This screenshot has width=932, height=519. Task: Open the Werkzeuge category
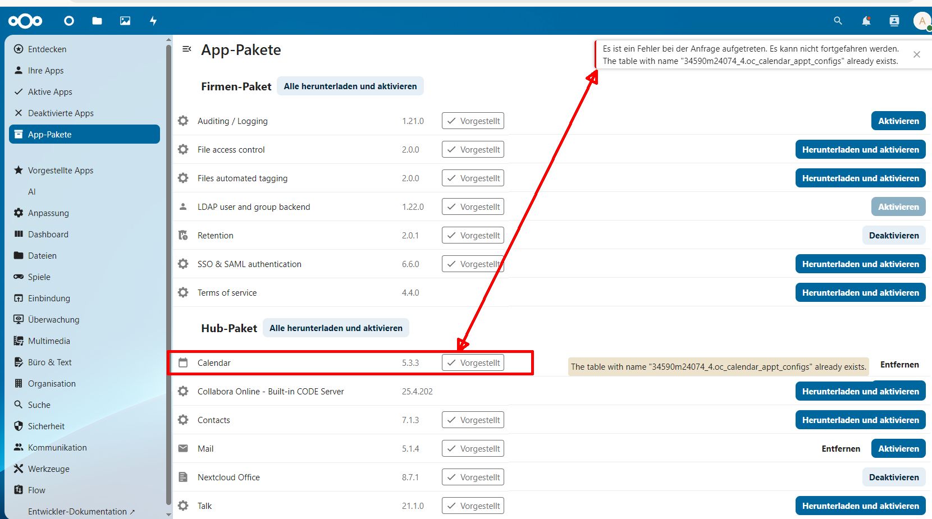click(84, 469)
